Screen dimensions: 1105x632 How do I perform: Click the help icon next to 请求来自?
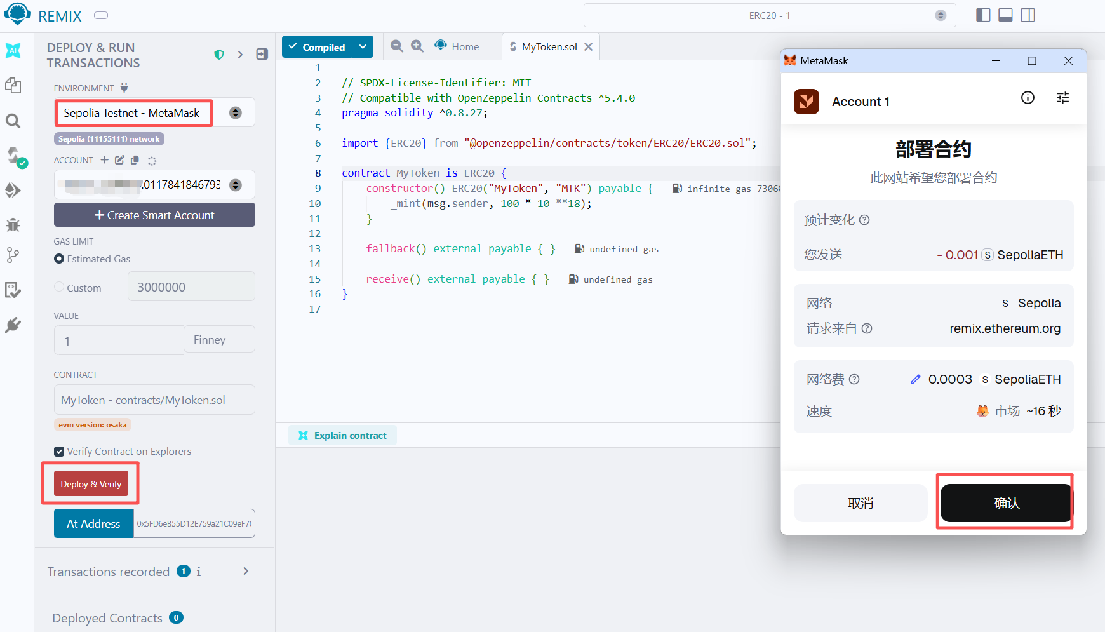pos(867,328)
